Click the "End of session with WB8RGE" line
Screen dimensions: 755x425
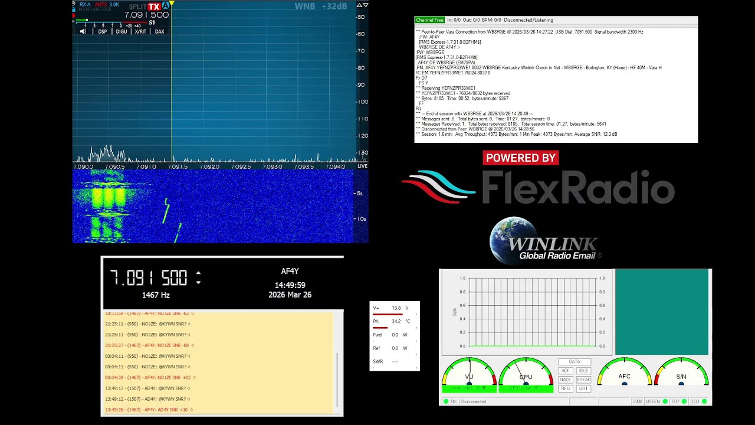[474, 114]
